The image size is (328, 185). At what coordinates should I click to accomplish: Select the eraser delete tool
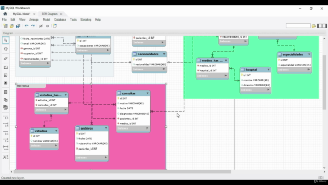click(6, 58)
